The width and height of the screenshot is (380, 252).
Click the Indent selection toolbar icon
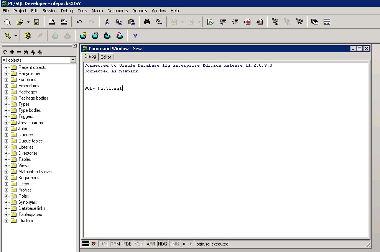(223, 22)
